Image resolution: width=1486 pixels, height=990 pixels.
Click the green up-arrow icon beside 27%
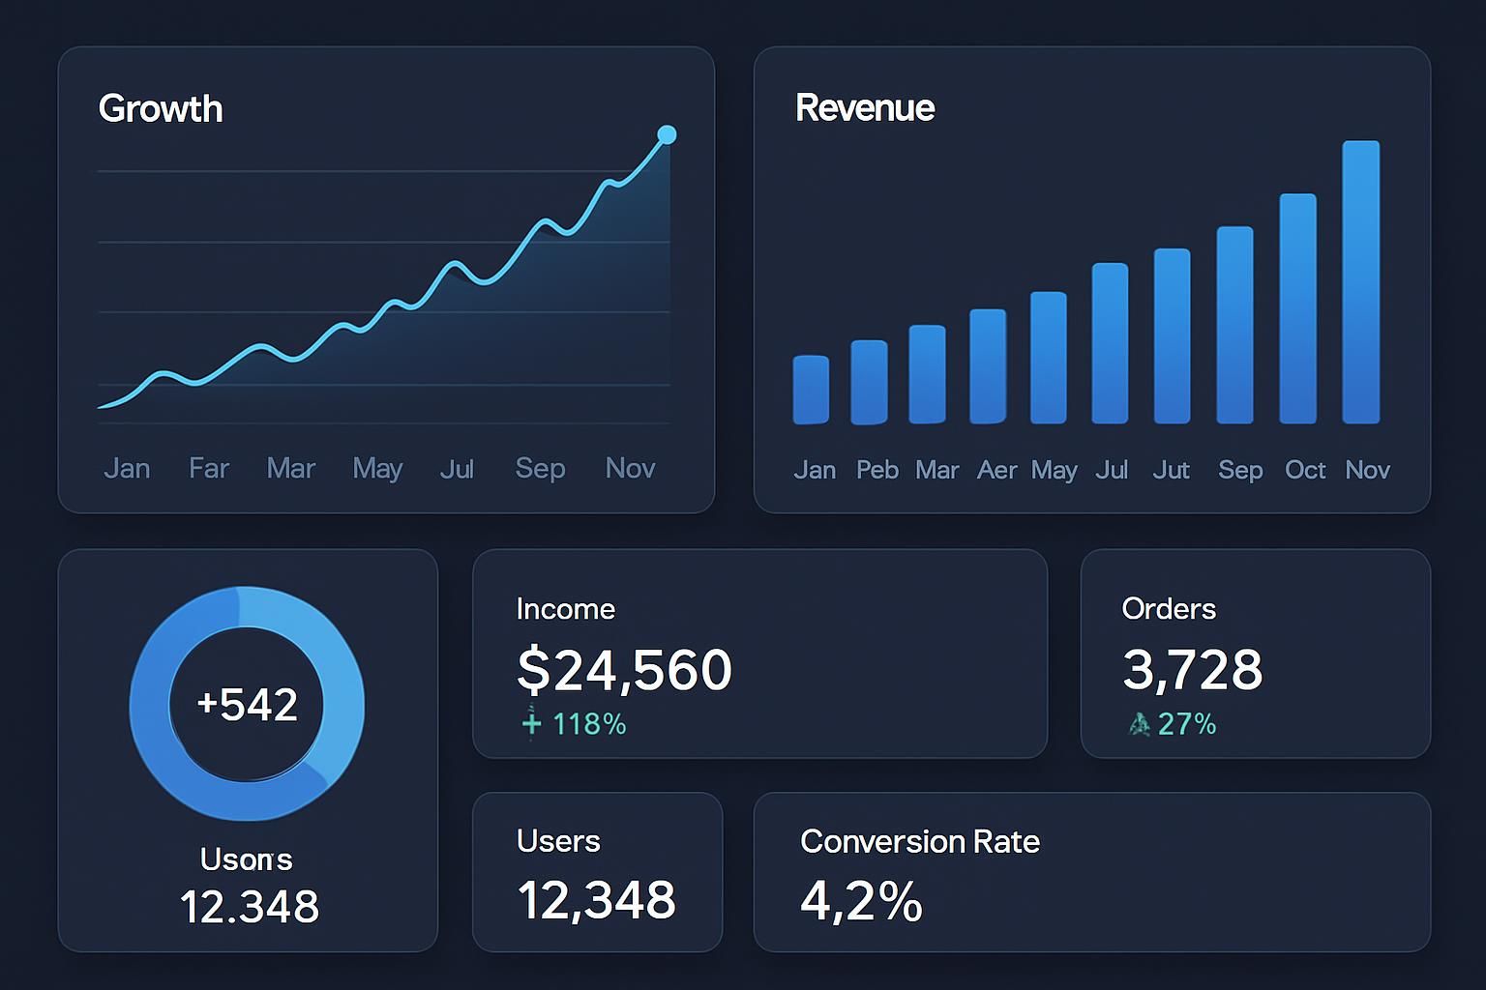point(1140,723)
